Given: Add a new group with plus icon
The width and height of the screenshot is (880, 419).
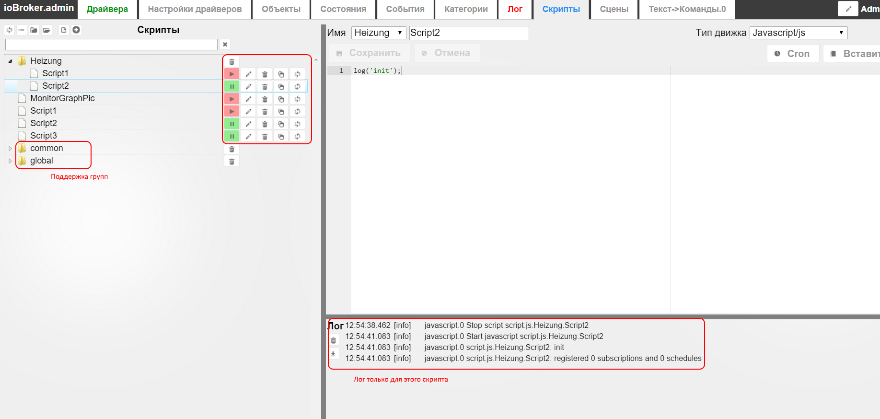Looking at the screenshot, I should click(x=76, y=30).
